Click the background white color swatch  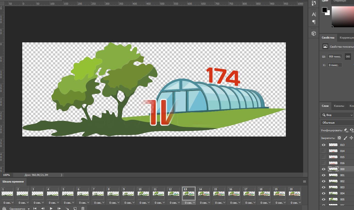click(328, 13)
